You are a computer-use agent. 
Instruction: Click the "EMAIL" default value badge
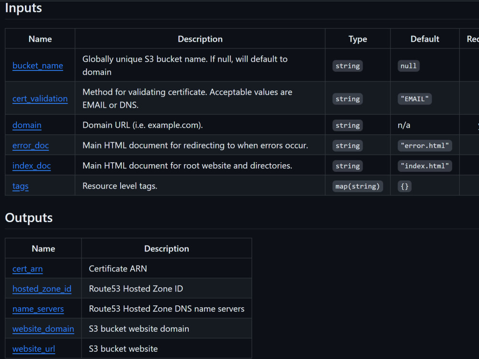pyautogui.click(x=415, y=99)
